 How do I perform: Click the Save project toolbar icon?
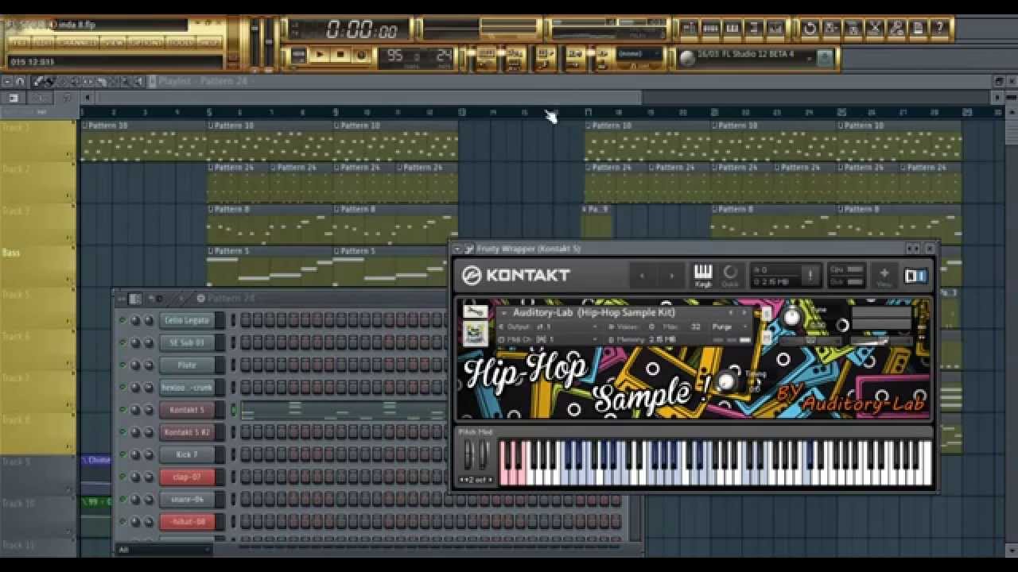click(831, 29)
